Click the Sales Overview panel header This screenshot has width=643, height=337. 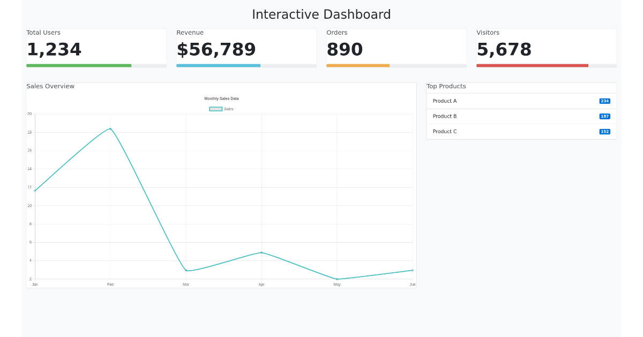tap(50, 86)
